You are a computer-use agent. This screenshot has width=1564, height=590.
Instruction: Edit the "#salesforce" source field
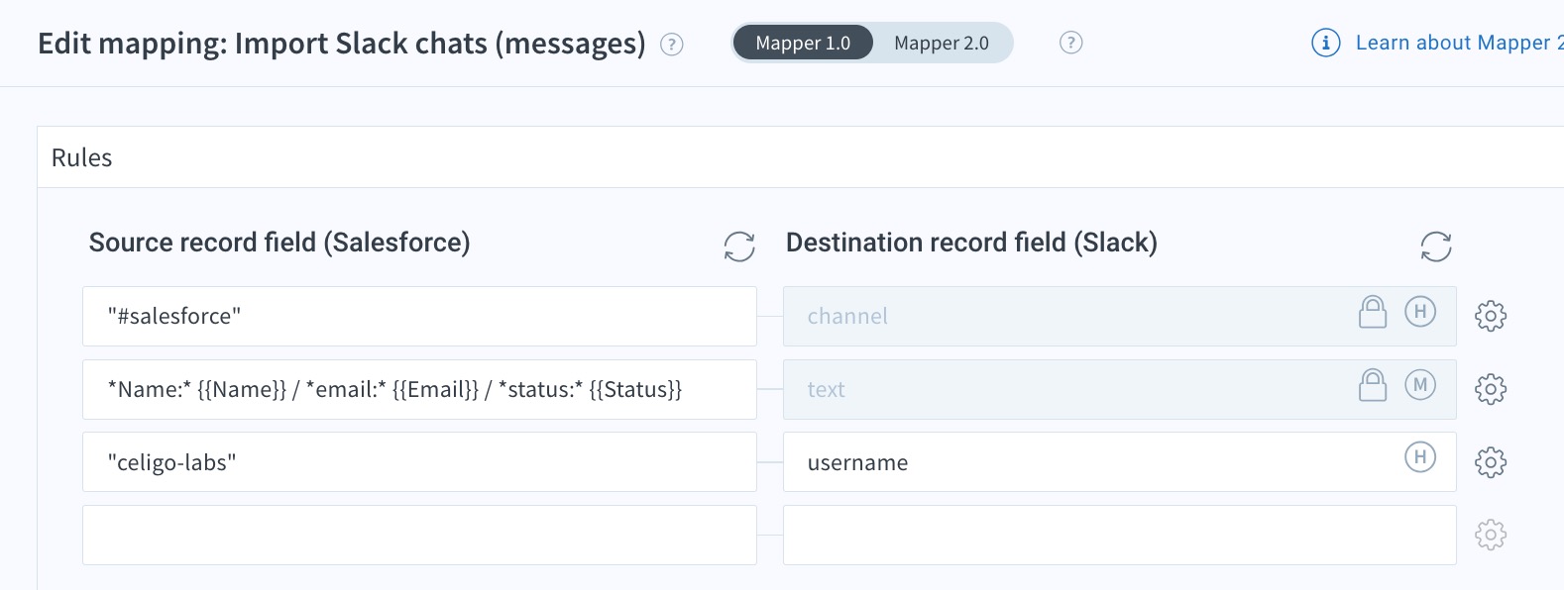419,316
